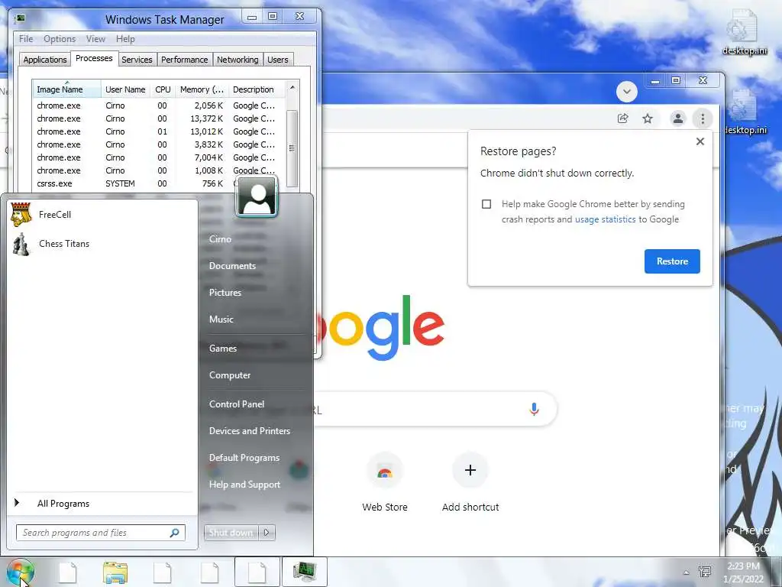
Task: Open the Task Manager taskbar button
Action: click(304, 572)
